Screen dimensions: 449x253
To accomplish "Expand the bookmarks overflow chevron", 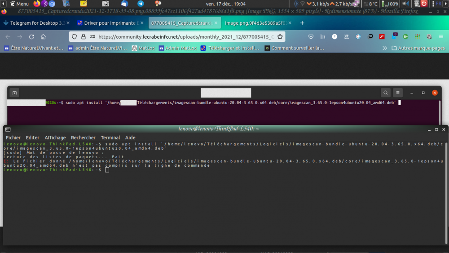I will click(x=384, y=48).
